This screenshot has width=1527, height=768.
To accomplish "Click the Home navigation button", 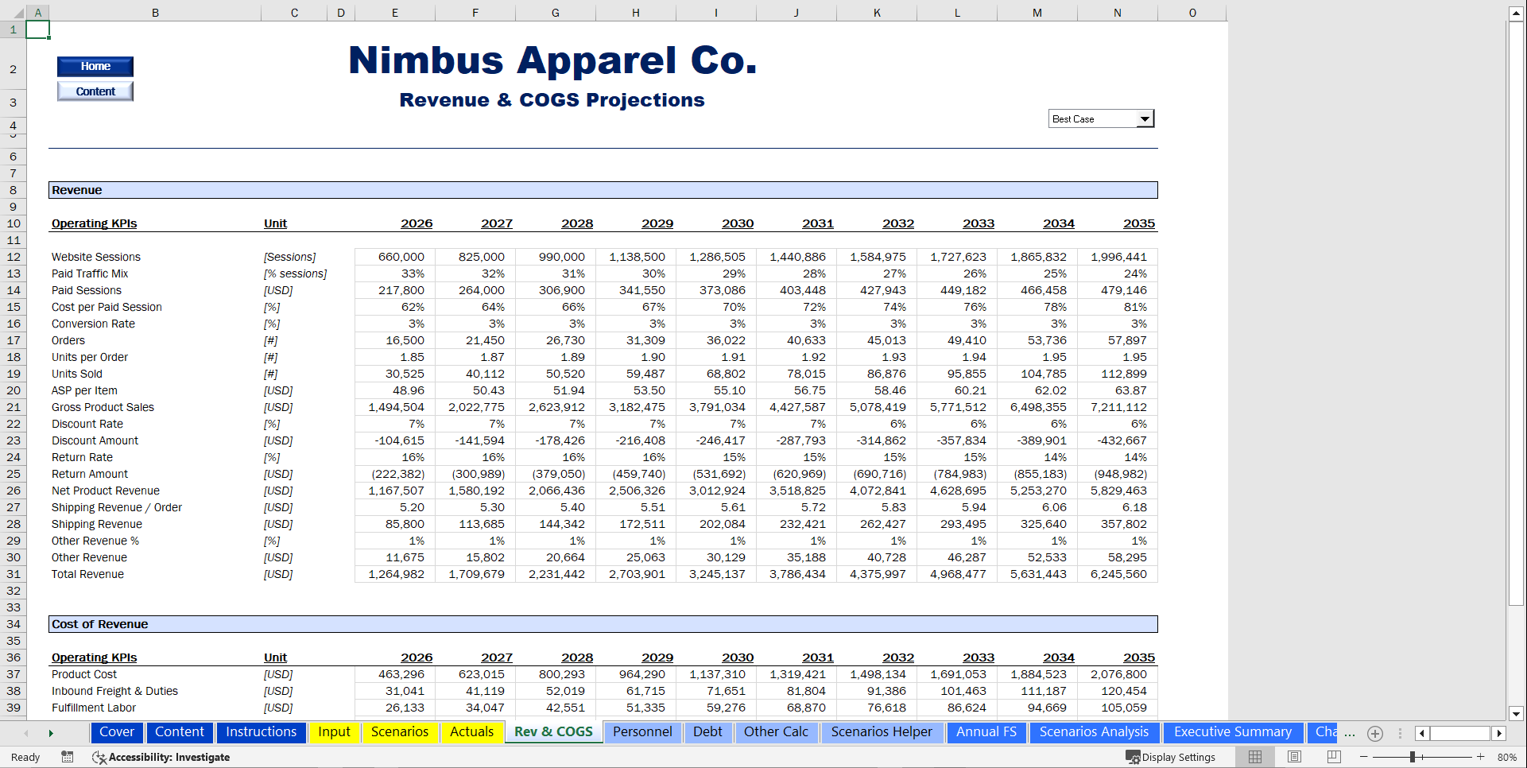I will click(95, 66).
